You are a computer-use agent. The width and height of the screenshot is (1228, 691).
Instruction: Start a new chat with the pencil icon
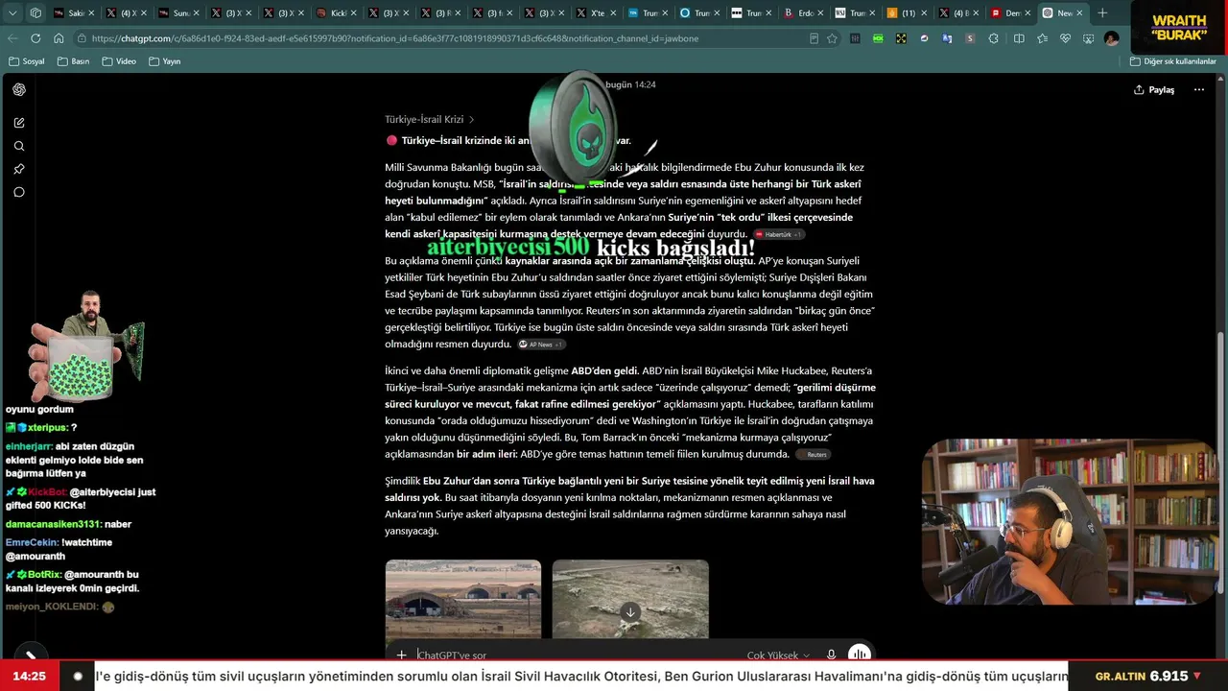[19, 123]
